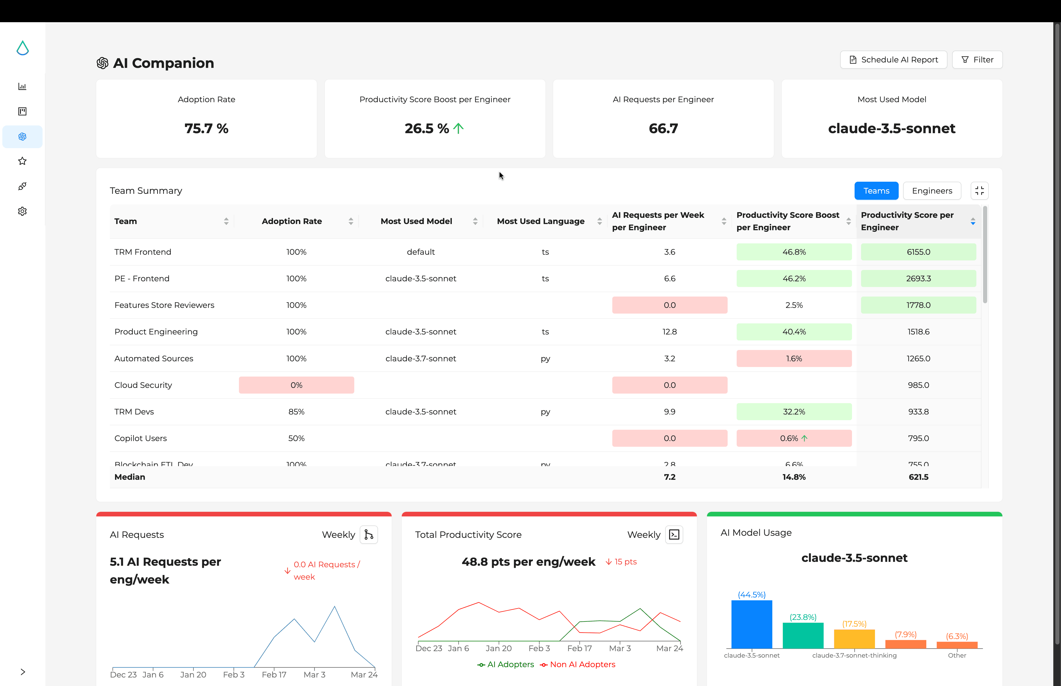1061x686 pixels.
Task: Click the Most Used Model claude-3.5-sonnet card
Action: [x=892, y=118]
